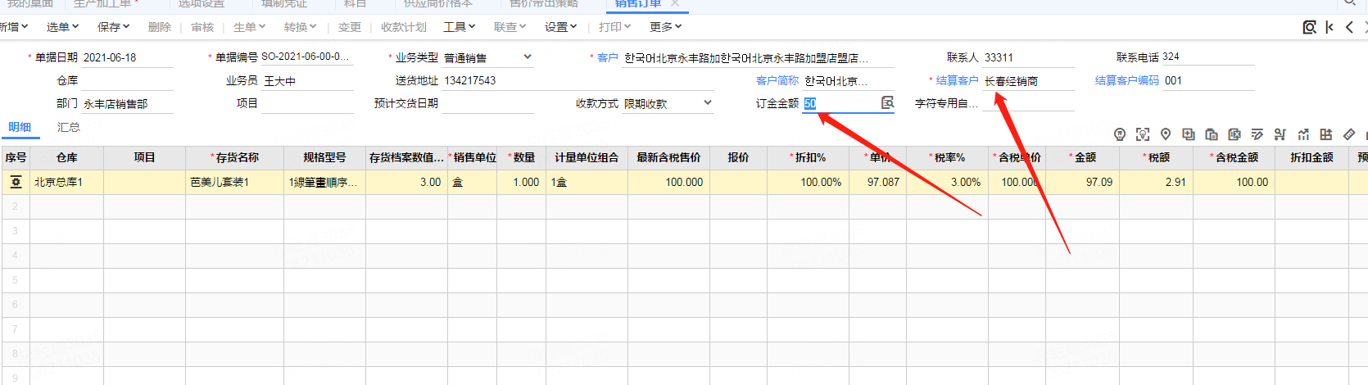Click the 客户简称 link label
The width and height of the screenshot is (1368, 385).
[777, 80]
